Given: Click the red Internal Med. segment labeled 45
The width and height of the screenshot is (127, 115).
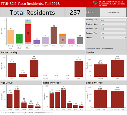Looking at the screenshot, I should pos(28,33).
